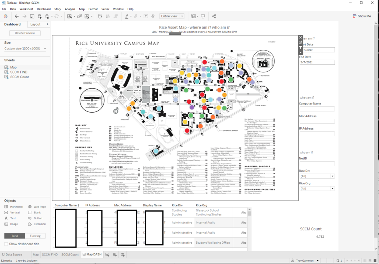Add new dashboard tab icon

115,255
